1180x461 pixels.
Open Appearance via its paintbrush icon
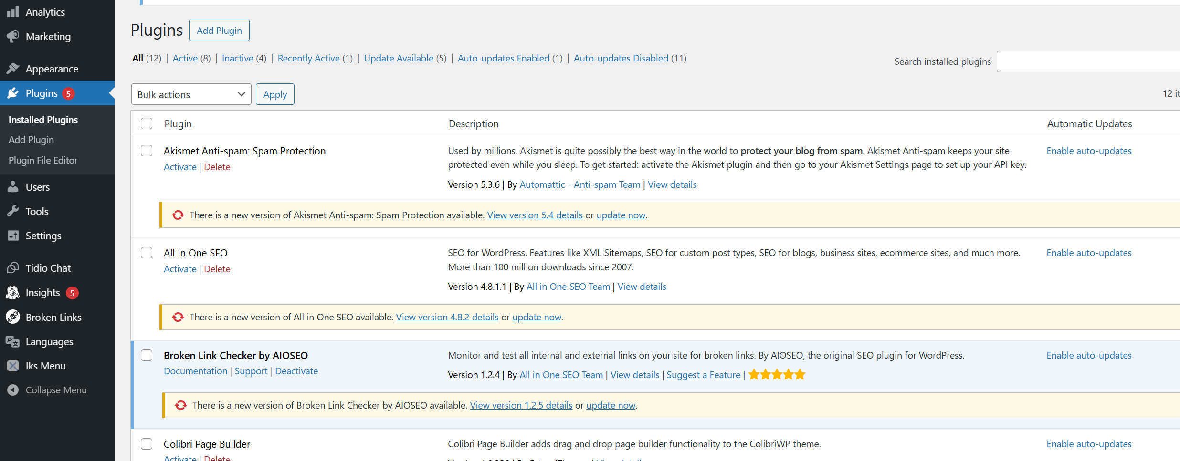tap(13, 69)
